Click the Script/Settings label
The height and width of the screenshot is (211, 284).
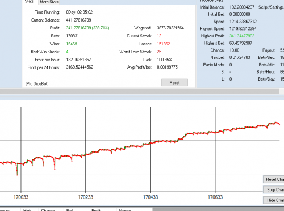271,7
